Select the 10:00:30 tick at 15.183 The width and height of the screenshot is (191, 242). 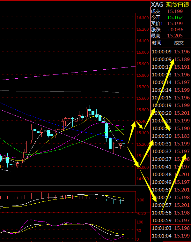(171, 136)
